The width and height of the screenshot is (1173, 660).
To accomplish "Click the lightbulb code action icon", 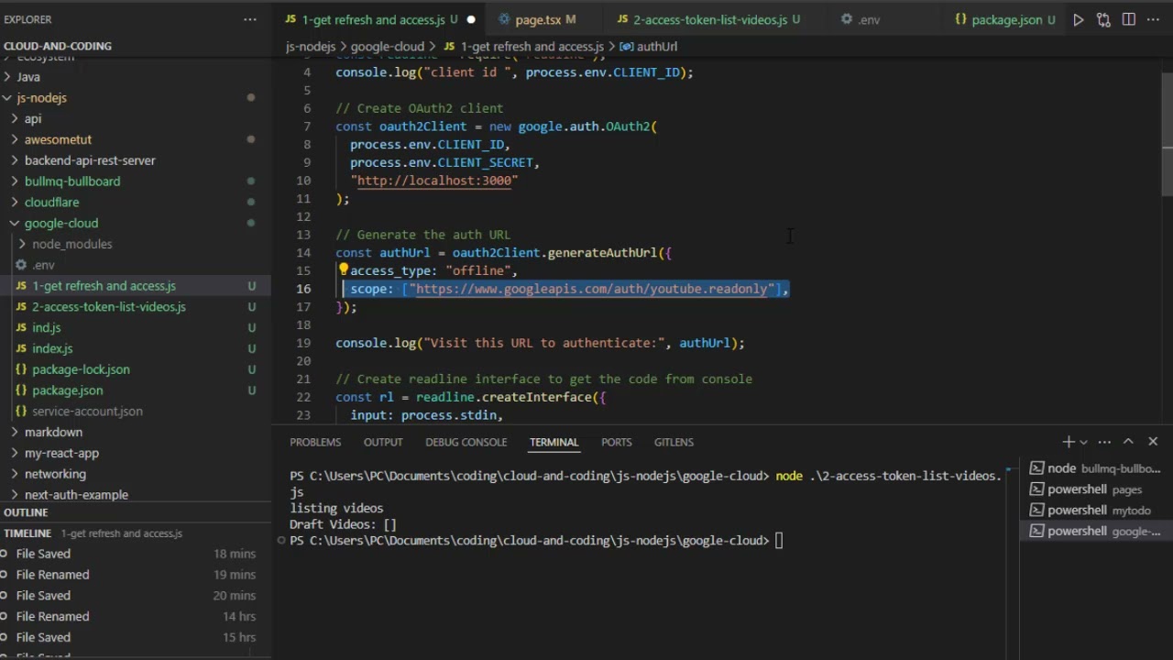I will point(344,270).
